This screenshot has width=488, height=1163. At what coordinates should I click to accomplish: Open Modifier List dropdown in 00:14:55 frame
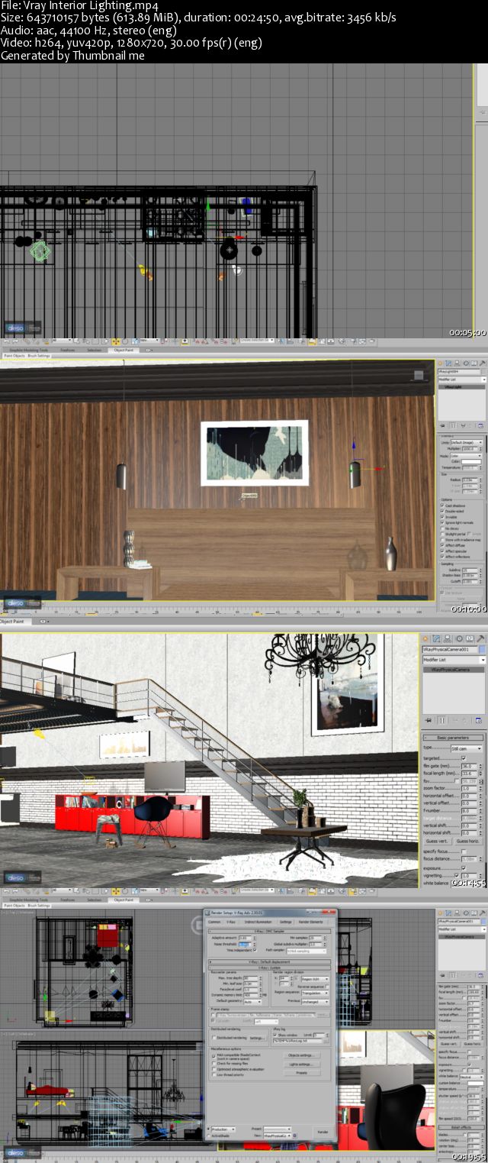[454, 660]
